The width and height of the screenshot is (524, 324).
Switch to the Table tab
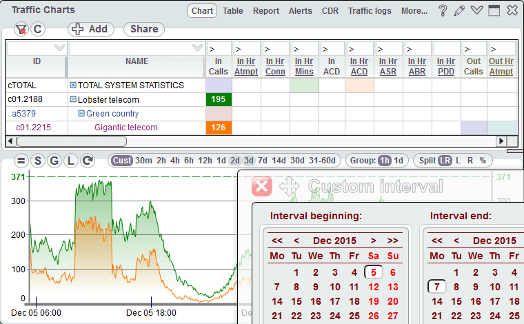tap(233, 11)
